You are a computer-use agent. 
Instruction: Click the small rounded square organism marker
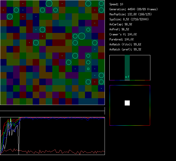click(x=88, y=69)
